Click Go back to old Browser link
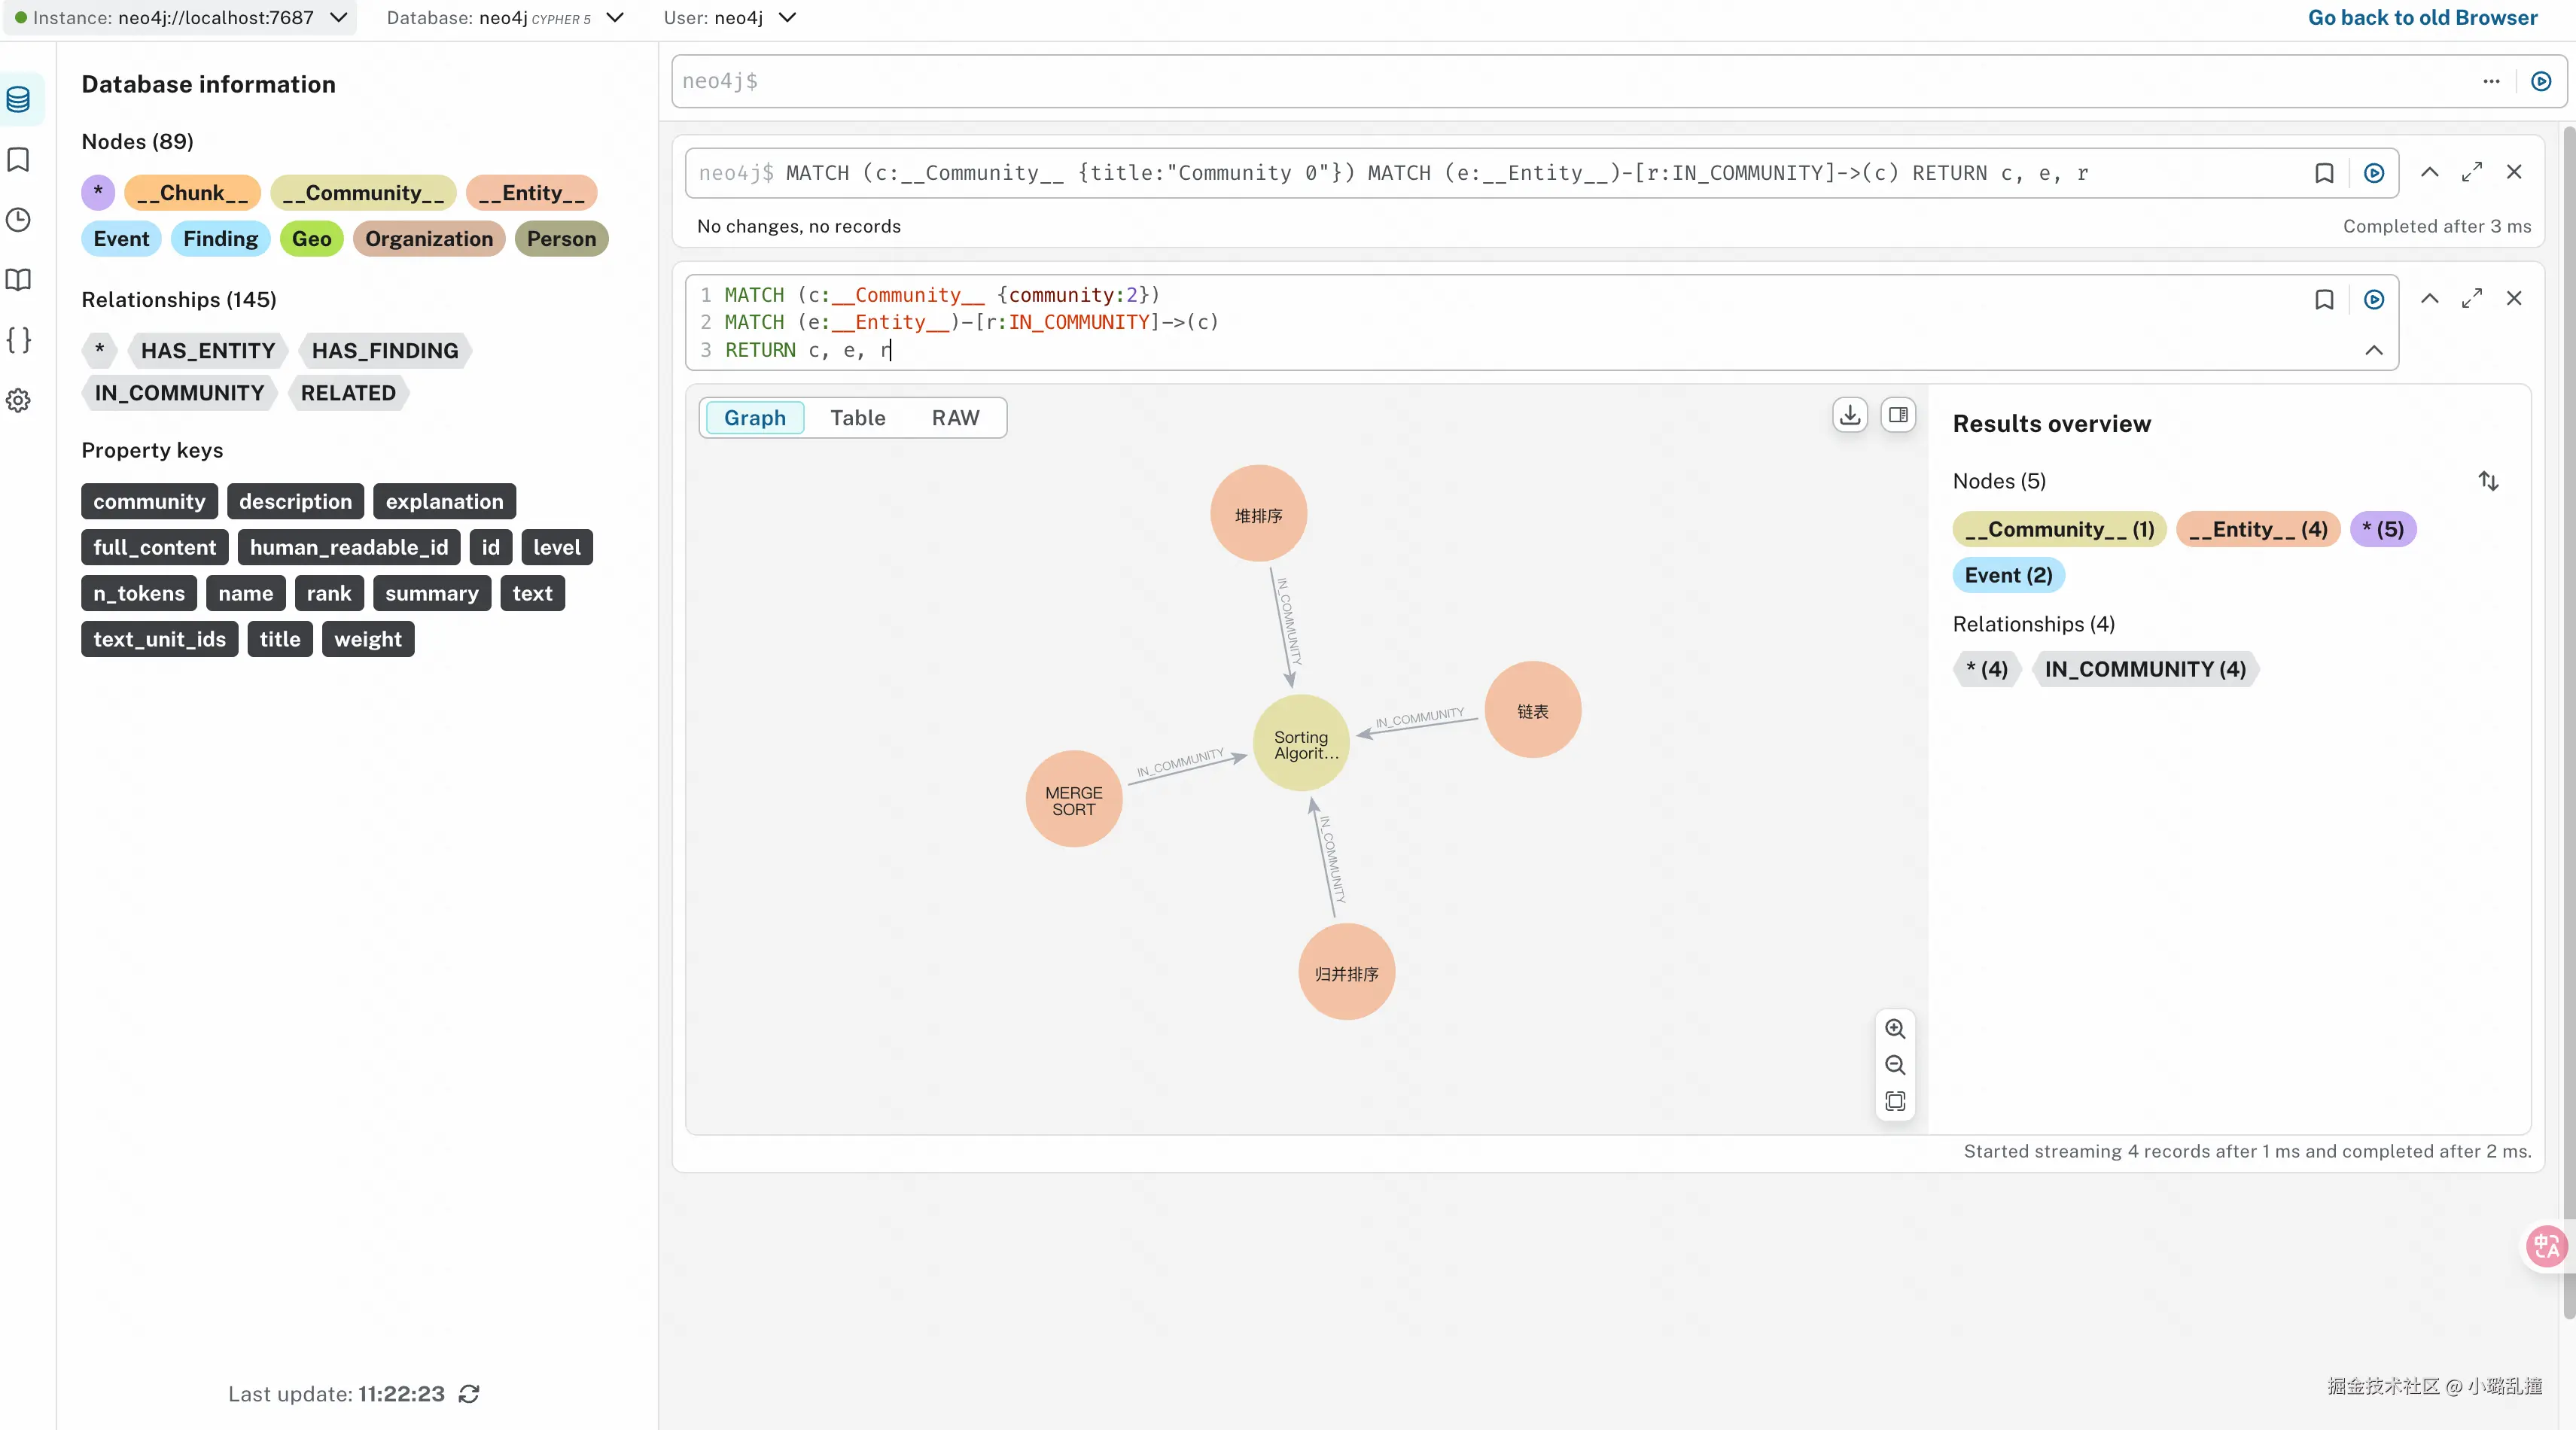Viewport: 2576px width, 1430px height. [x=2422, y=18]
